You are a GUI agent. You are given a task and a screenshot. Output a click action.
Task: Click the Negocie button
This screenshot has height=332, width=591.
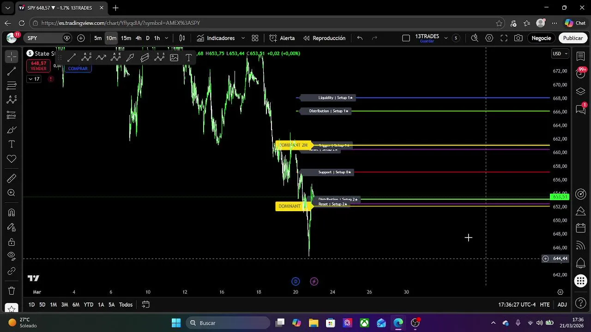coord(541,38)
